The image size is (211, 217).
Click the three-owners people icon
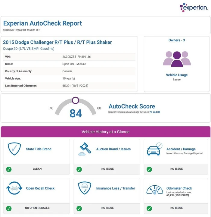tap(177, 59)
